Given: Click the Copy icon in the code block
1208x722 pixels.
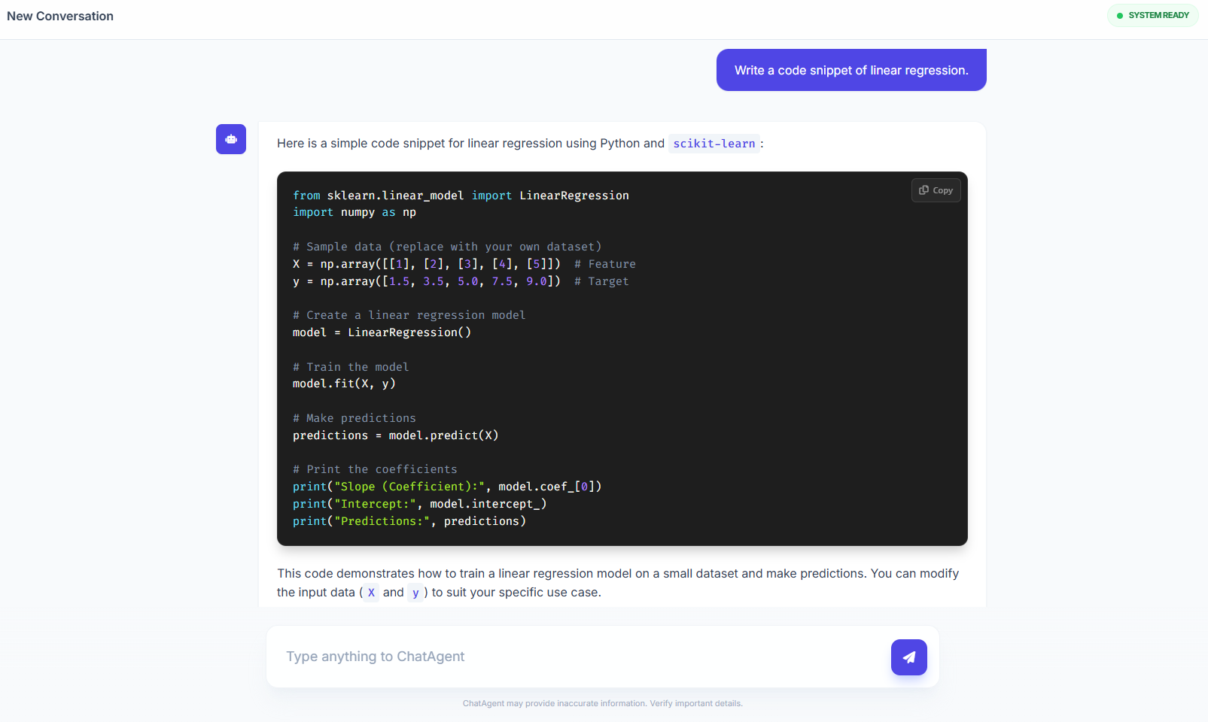Looking at the screenshot, I should (x=936, y=190).
